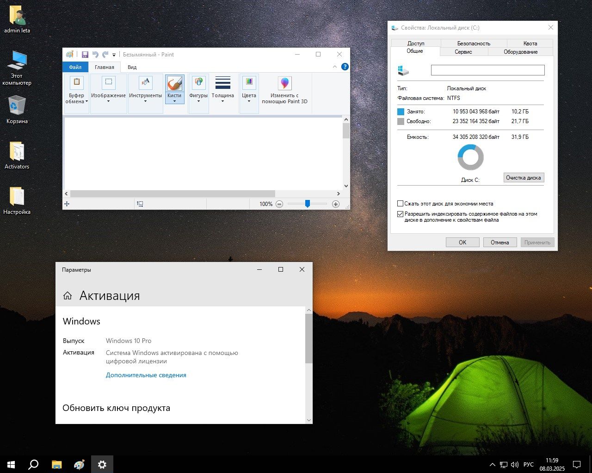Image resolution: width=592 pixels, height=473 pixels.
Task: Enable 'Сжать этот диск' checkbox
Action: point(401,204)
